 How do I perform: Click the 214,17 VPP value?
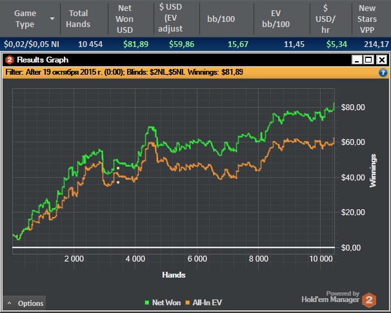click(376, 44)
